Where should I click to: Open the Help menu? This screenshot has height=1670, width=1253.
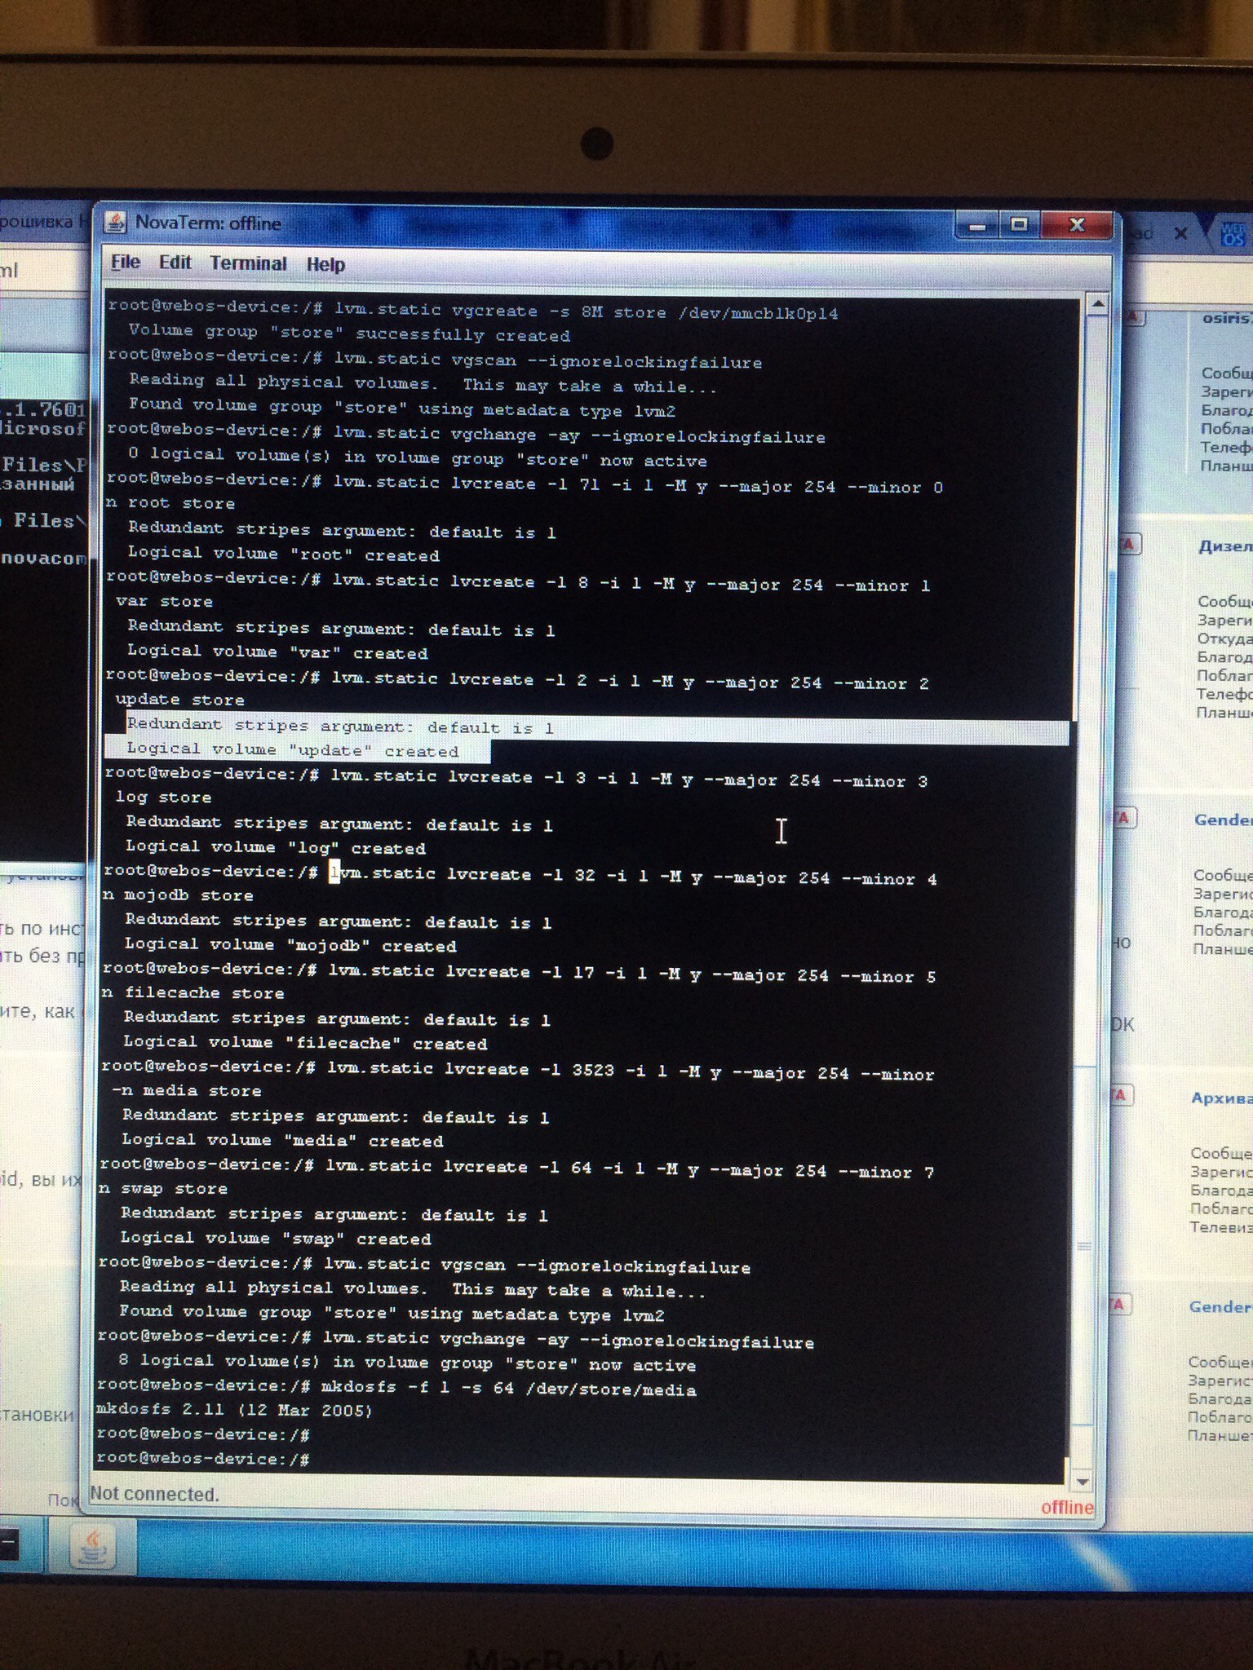(x=325, y=264)
